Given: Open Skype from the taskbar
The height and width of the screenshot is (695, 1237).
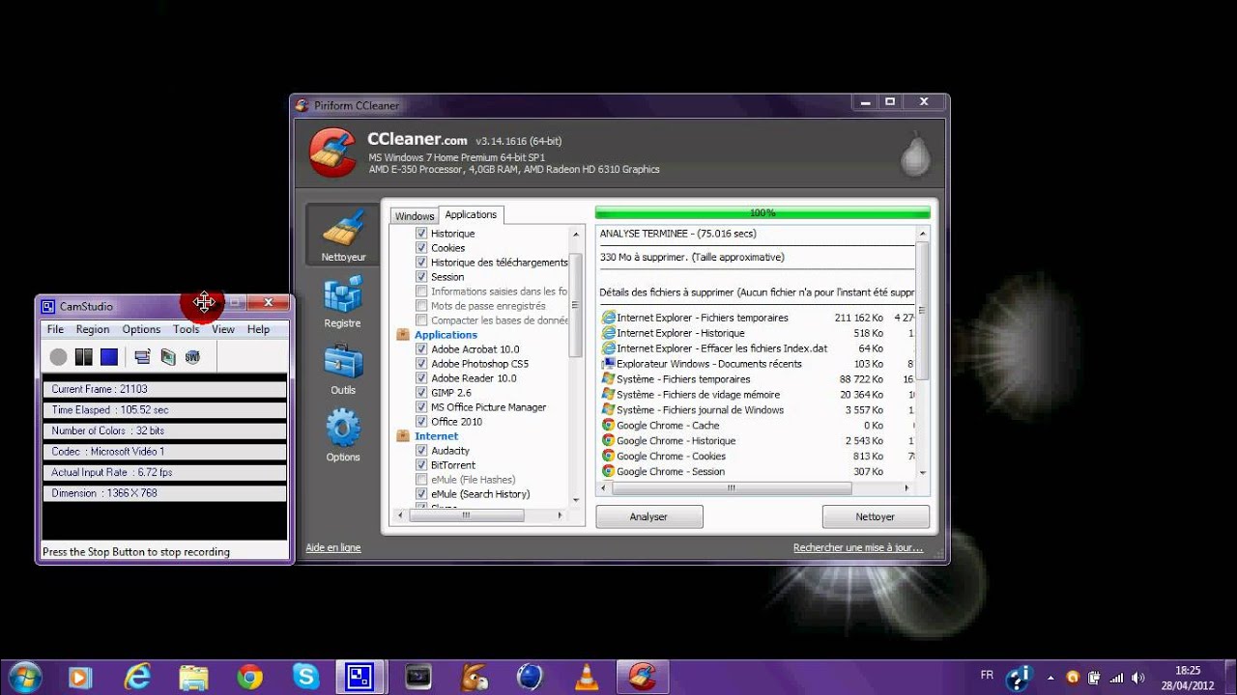Looking at the screenshot, I should point(306,678).
